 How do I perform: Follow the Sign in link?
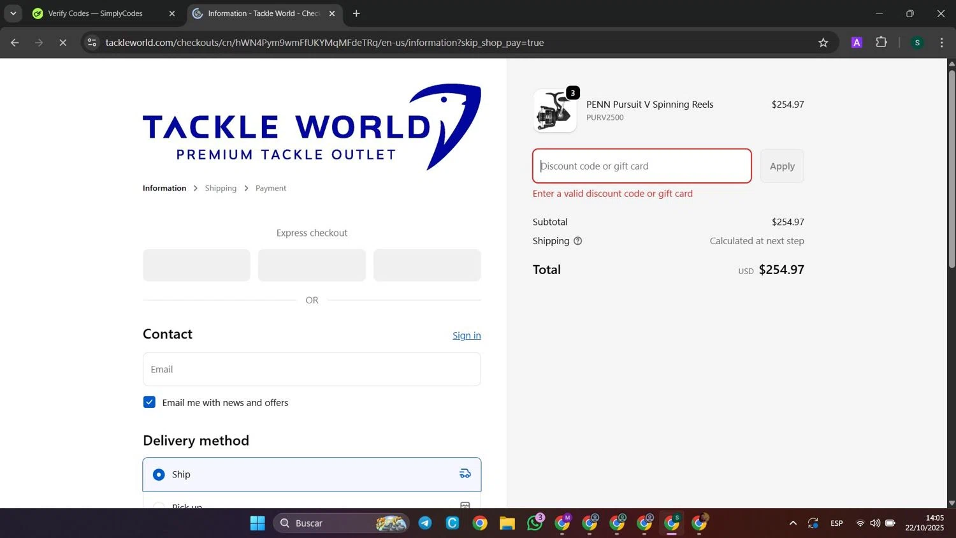[467, 335]
